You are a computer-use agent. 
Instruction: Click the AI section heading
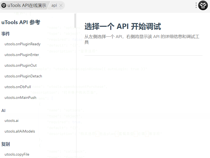3,110
